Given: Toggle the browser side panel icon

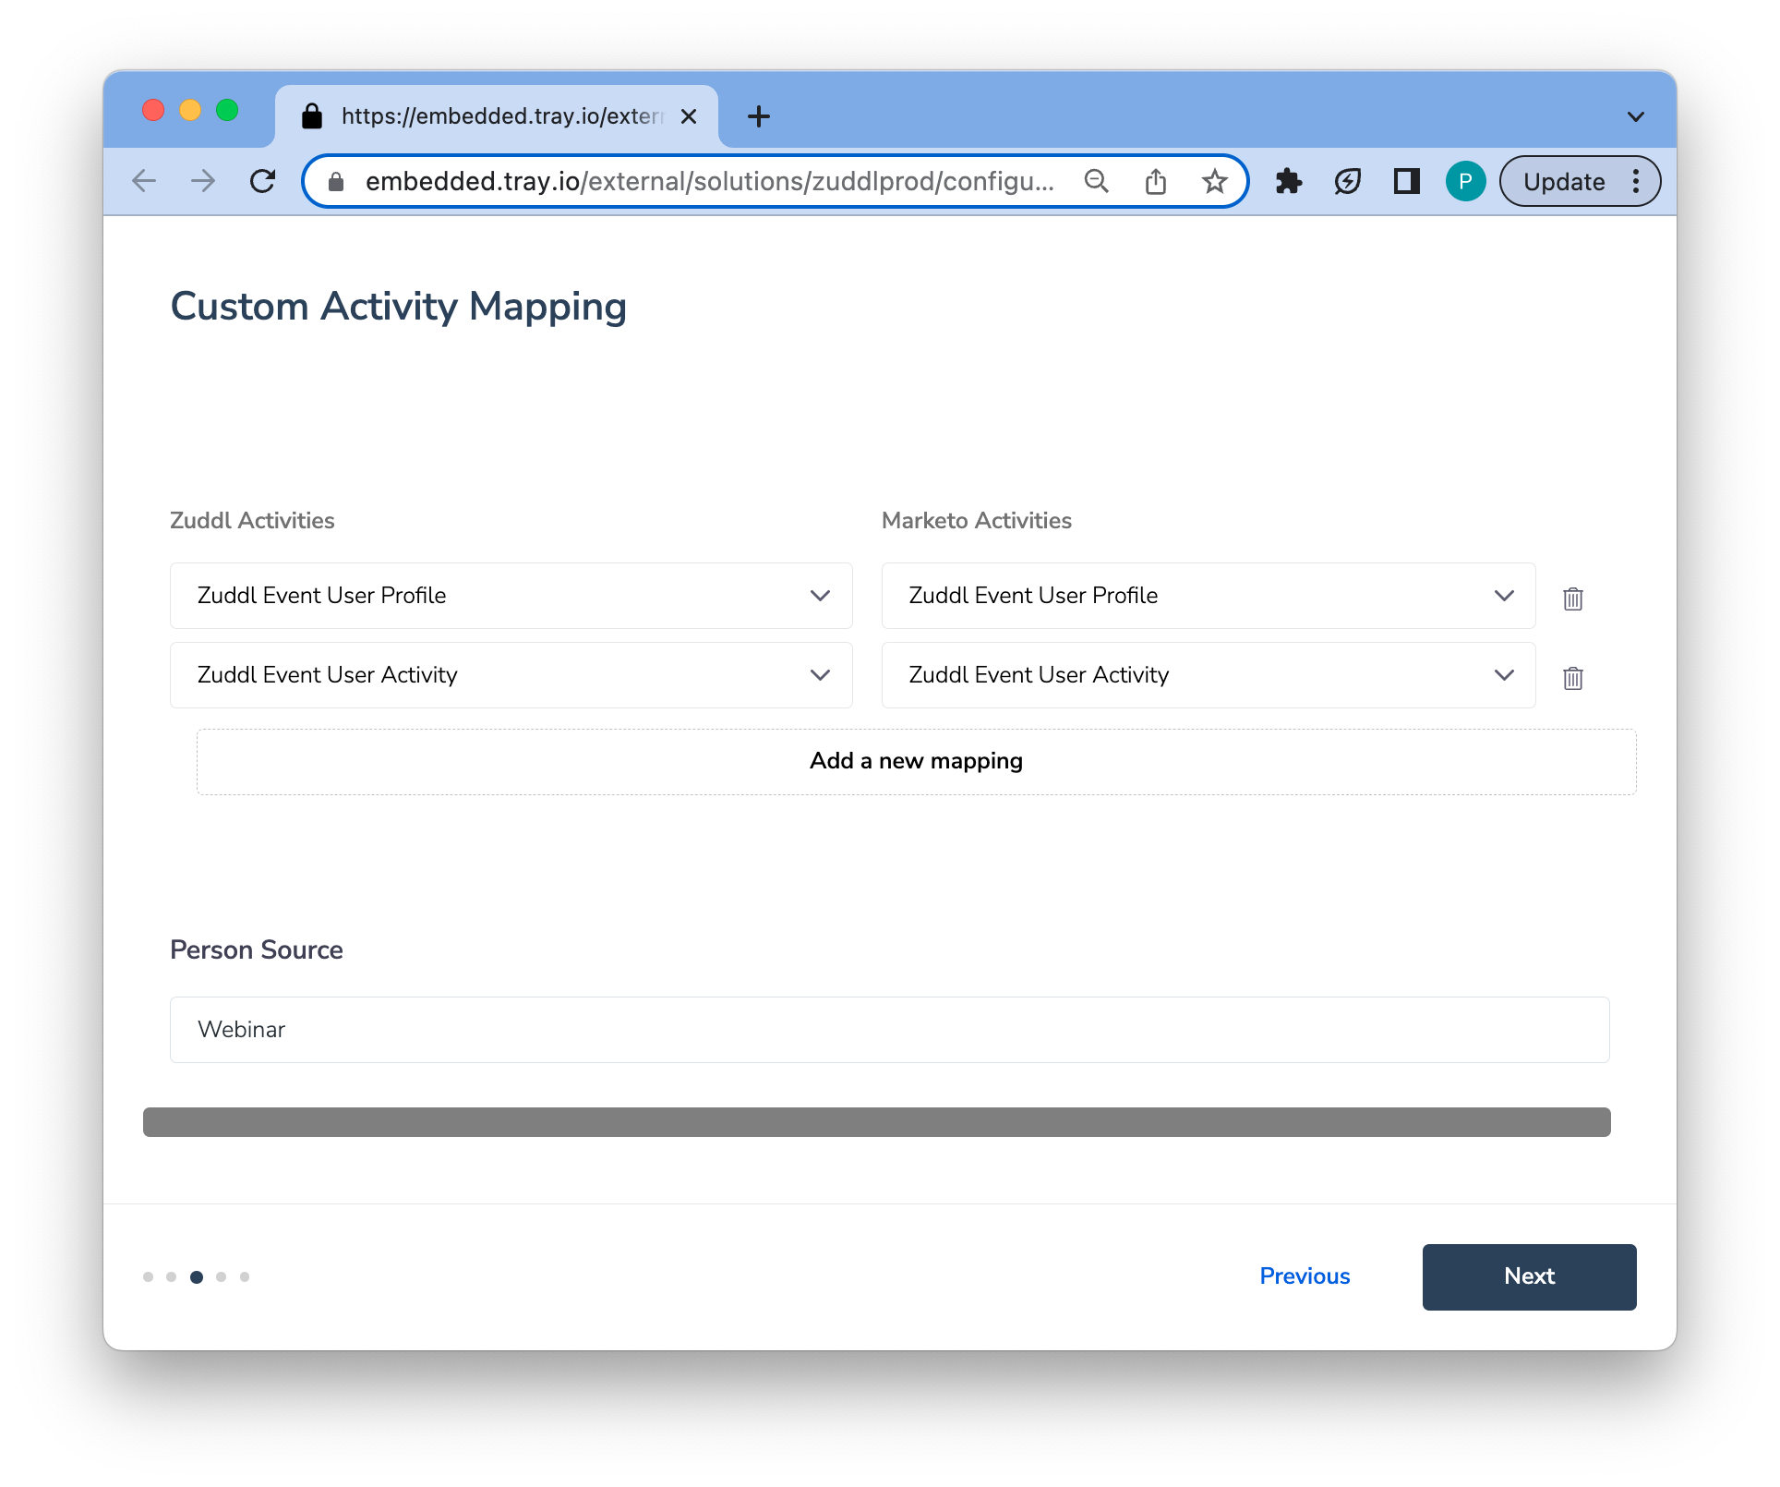Looking at the screenshot, I should pos(1405,181).
